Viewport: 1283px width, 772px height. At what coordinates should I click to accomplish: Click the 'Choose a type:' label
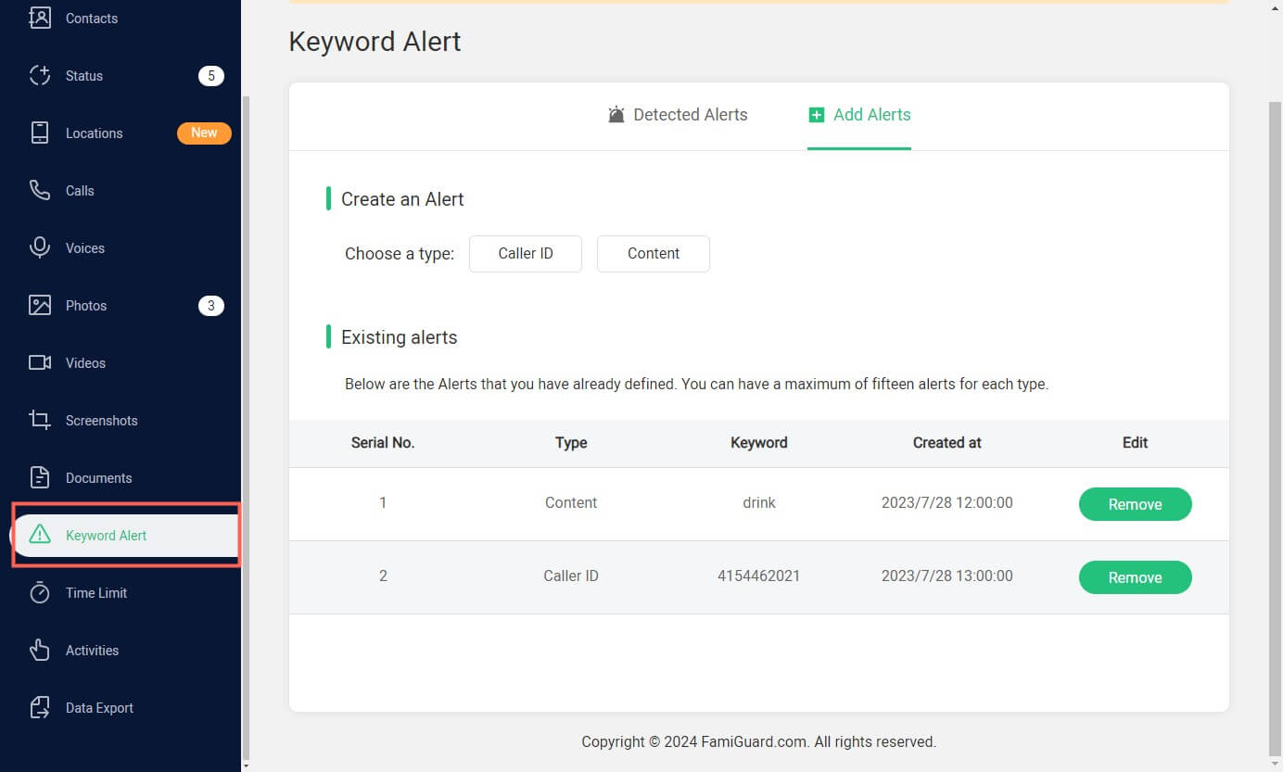tap(400, 254)
